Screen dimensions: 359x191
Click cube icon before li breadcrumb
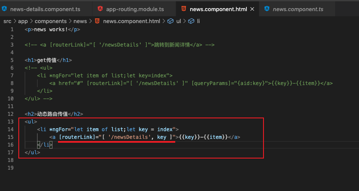[191, 21]
